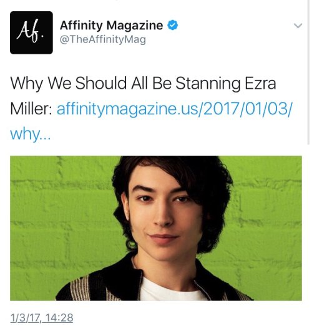Click the "2017/01/03/" part of the URL
This screenshot has width=312, height=333.
pyautogui.click(x=248, y=109)
